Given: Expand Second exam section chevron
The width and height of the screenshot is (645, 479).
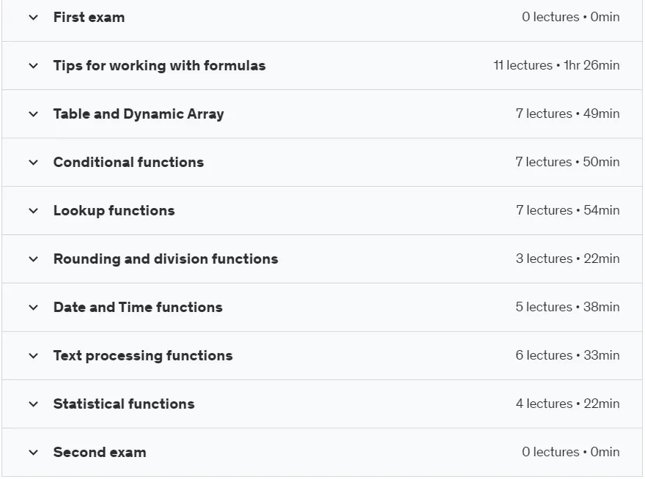Looking at the screenshot, I should click(33, 453).
